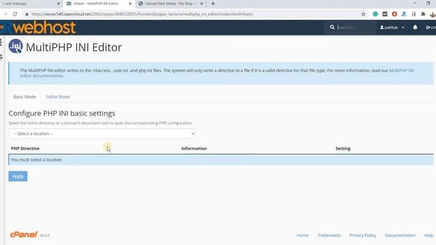Switch to the cPanel MultiPHP INI Editor tab
The image size is (436, 245).
tap(96, 3)
